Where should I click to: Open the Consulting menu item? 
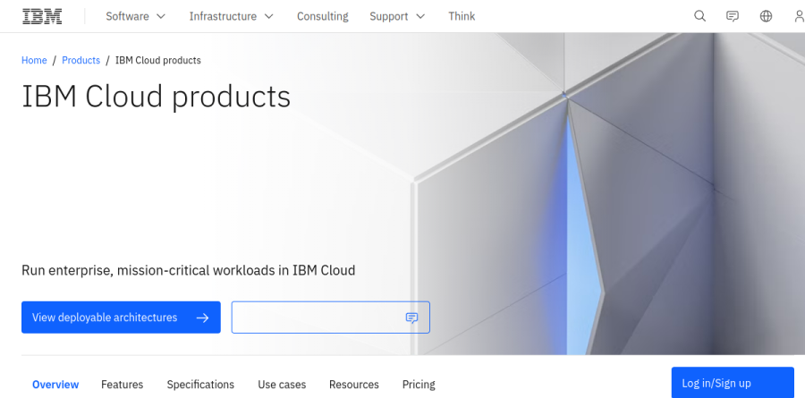pos(322,16)
